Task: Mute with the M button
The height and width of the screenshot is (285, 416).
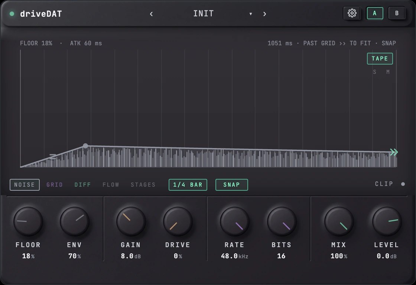Action: (x=388, y=72)
